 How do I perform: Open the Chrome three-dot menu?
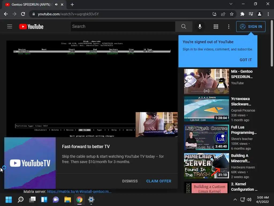pyautogui.click(x=268, y=14)
